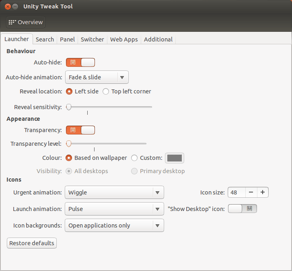
Task: Click the Icon size value field
Action: point(236,192)
